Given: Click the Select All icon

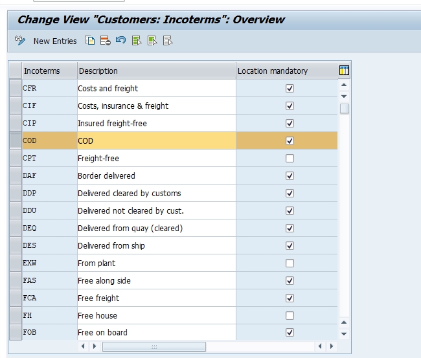Looking at the screenshot, I should tap(137, 41).
